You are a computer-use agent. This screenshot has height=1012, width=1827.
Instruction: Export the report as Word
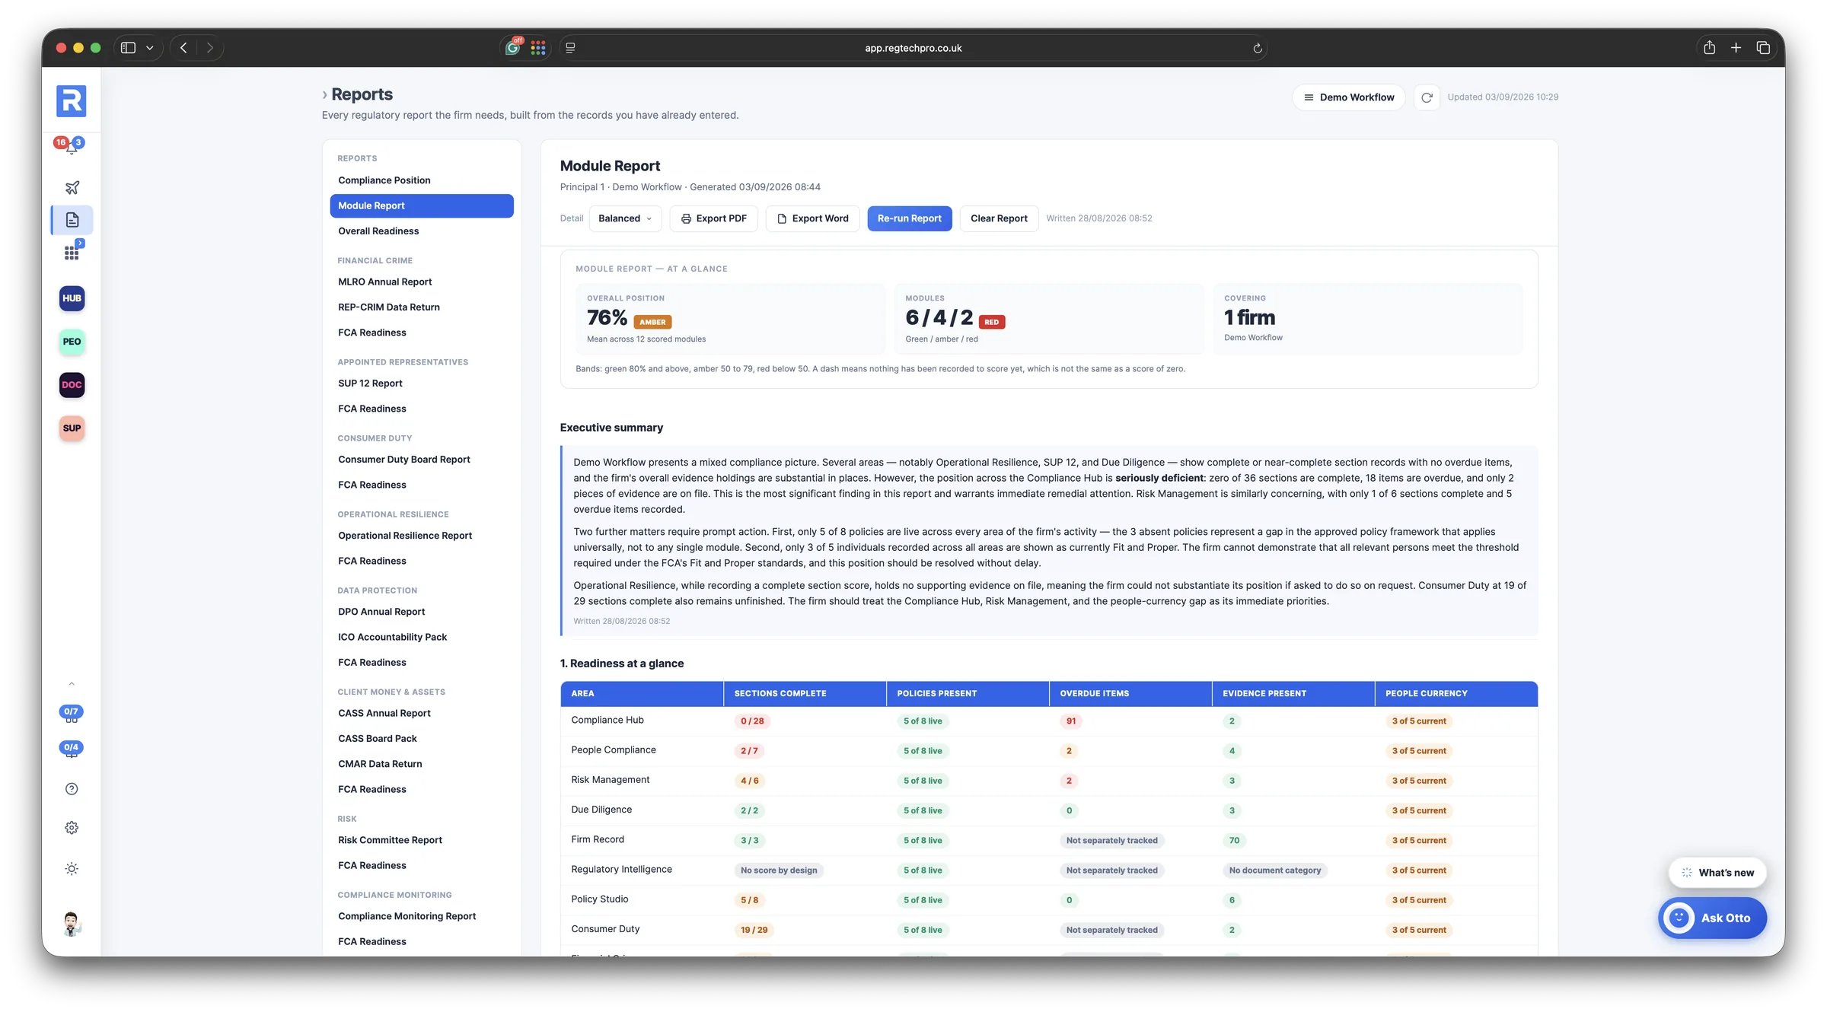812,218
